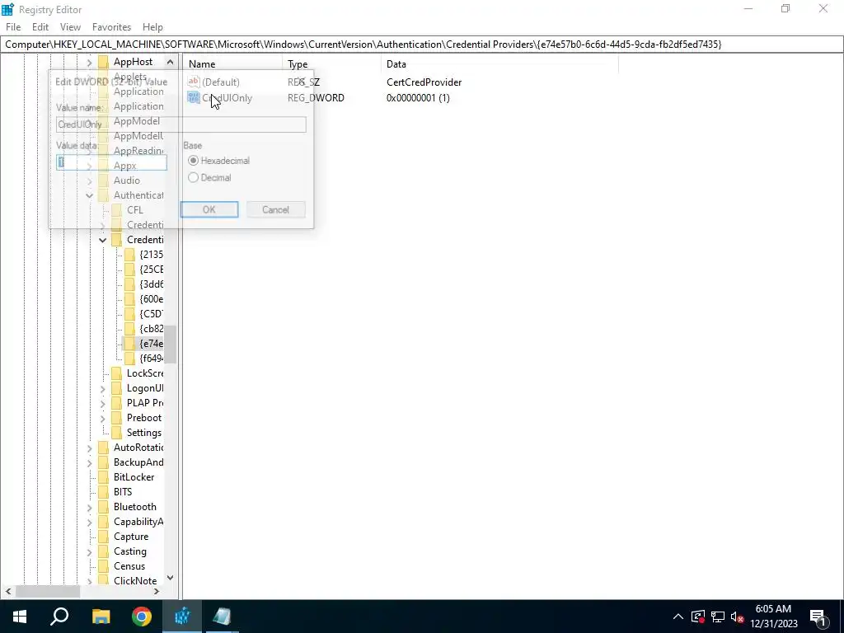Click the Capture folder icon

103,536
